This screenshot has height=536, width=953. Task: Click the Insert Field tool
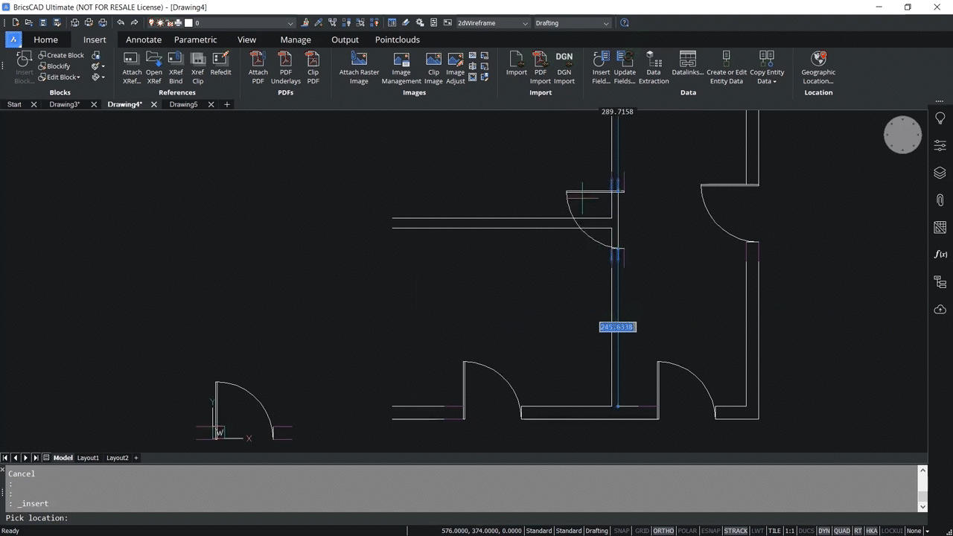click(602, 68)
